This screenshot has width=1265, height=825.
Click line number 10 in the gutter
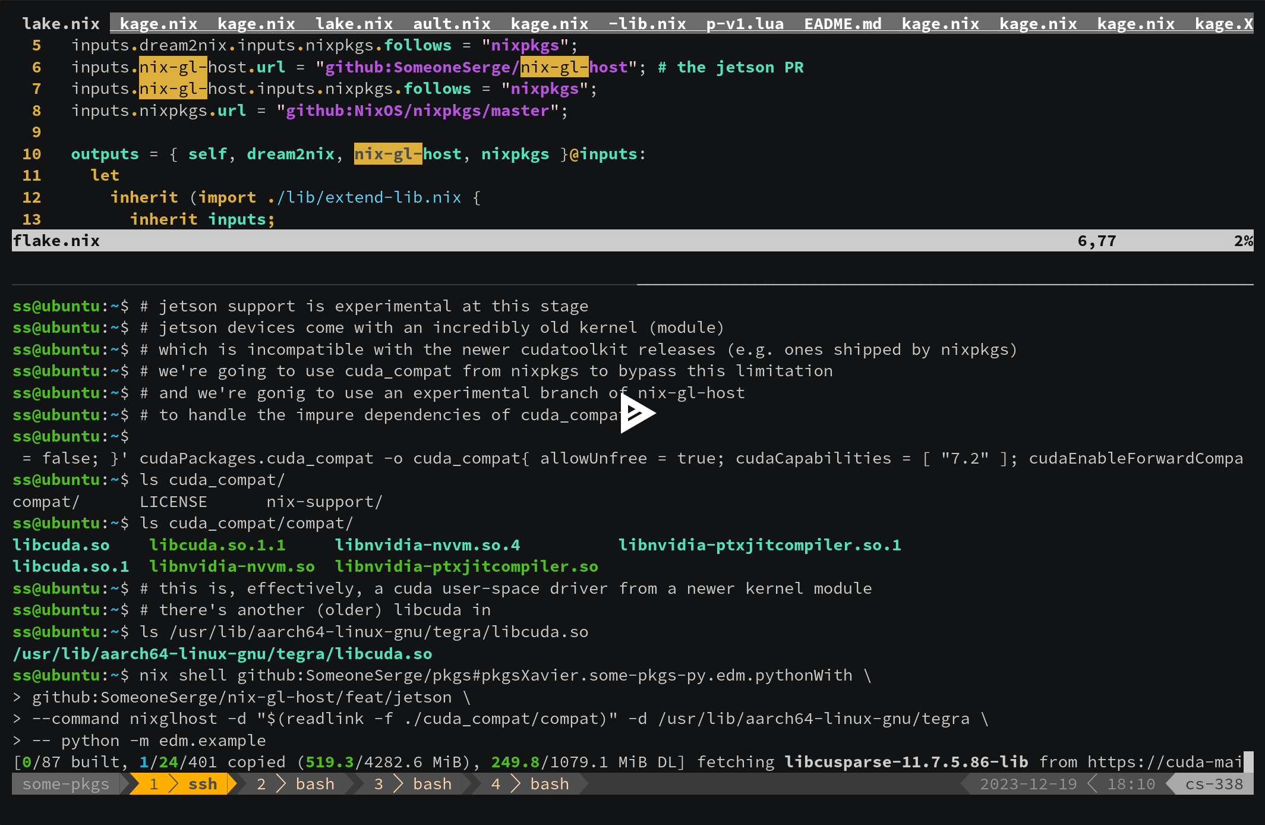click(31, 154)
